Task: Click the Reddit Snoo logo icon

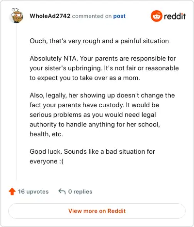Action: click(x=156, y=16)
